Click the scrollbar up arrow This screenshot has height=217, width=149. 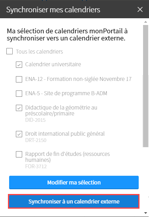145,22
